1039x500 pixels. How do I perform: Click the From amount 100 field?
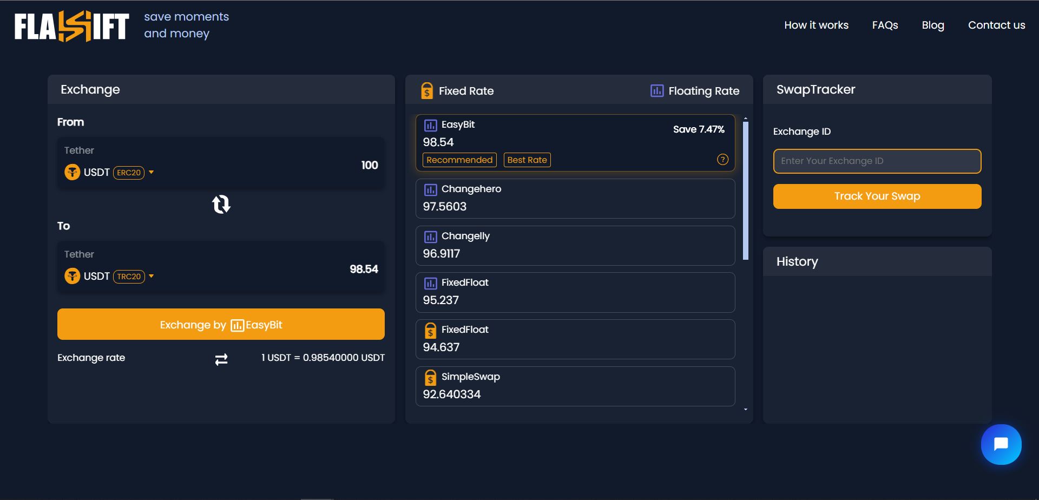(x=370, y=165)
